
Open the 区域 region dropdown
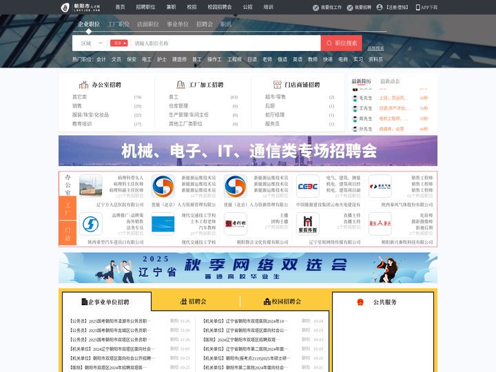(92, 43)
